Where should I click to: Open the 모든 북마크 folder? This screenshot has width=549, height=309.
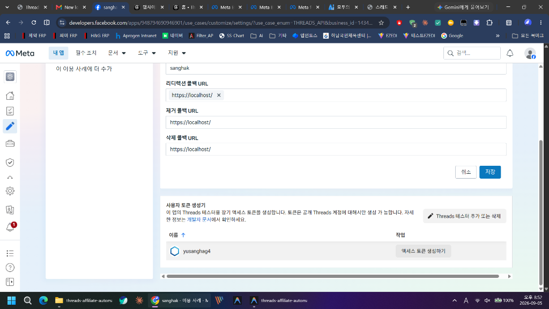coord(528,36)
